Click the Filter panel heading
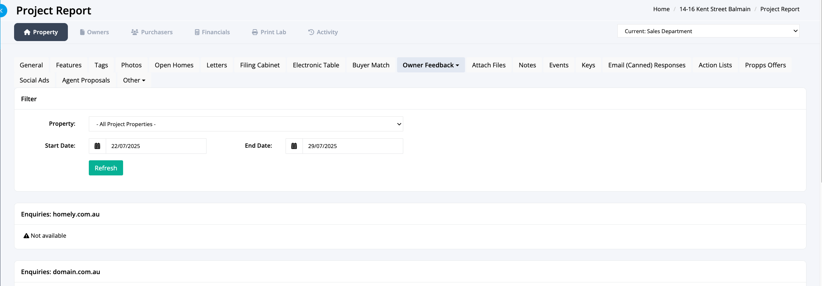The height and width of the screenshot is (286, 822). [29, 99]
